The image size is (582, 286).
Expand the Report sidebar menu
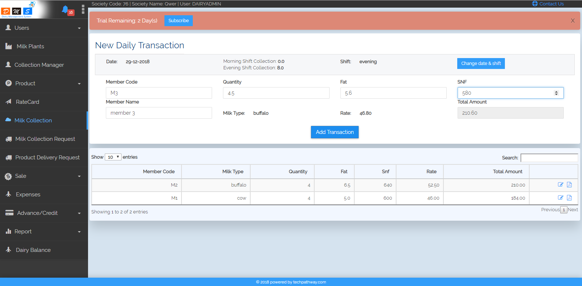pyautogui.click(x=44, y=232)
